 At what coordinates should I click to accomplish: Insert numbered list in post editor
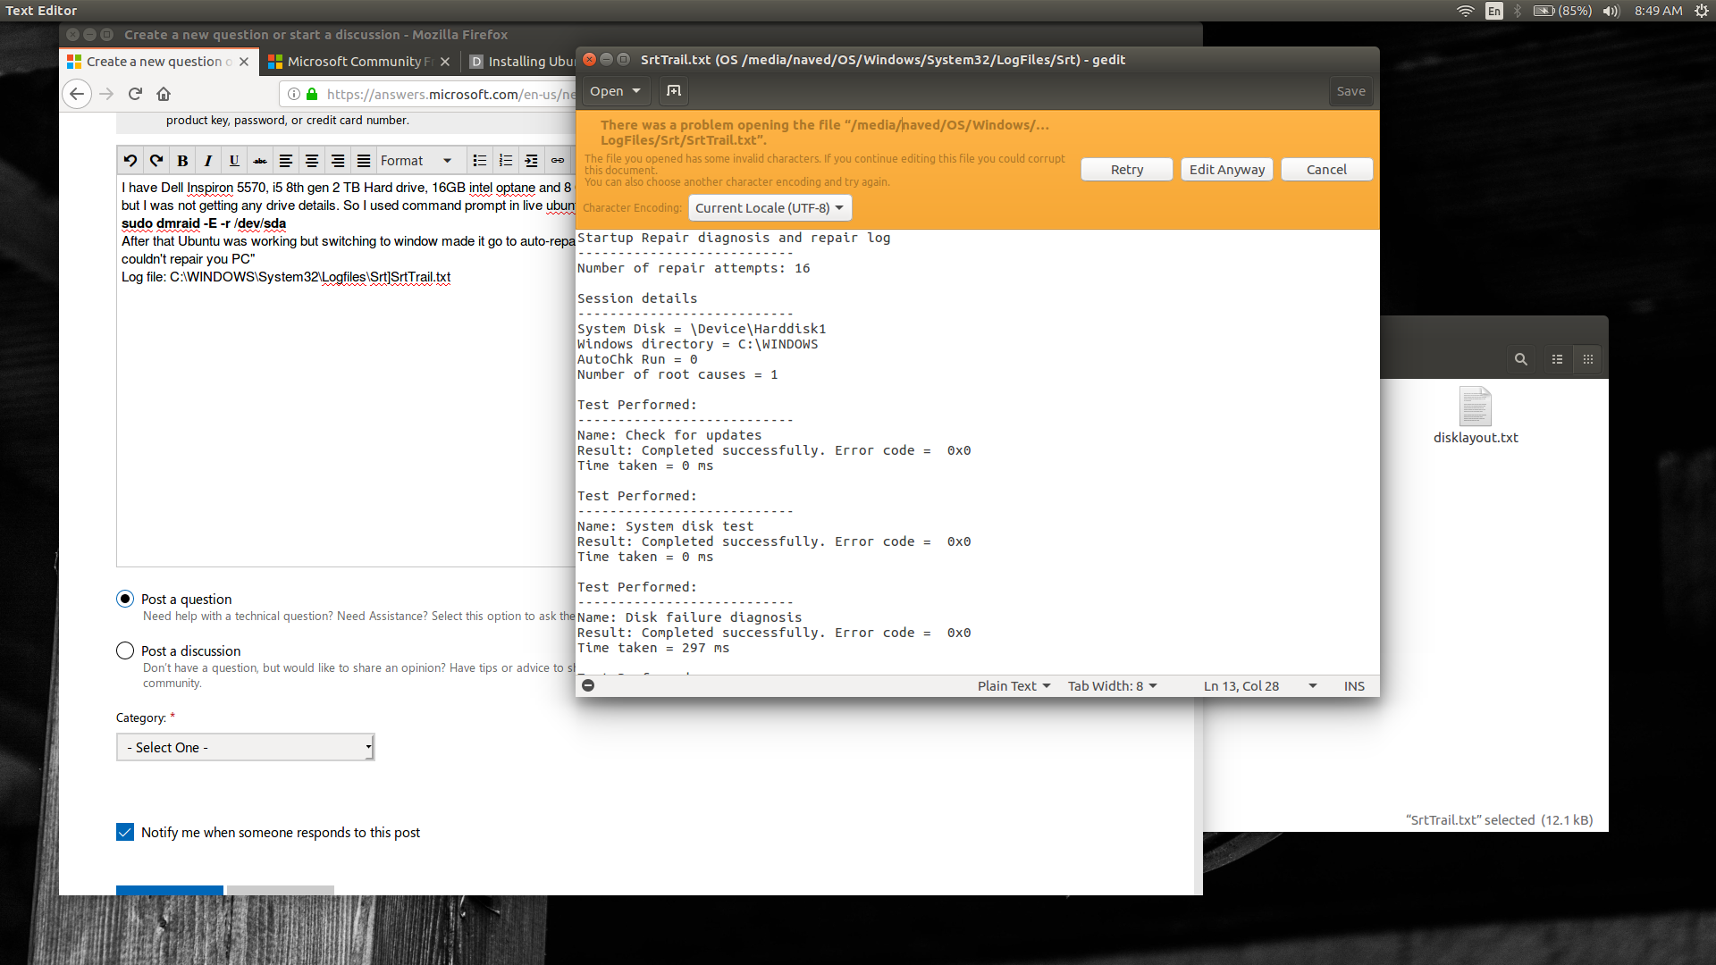click(x=506, y=161)
